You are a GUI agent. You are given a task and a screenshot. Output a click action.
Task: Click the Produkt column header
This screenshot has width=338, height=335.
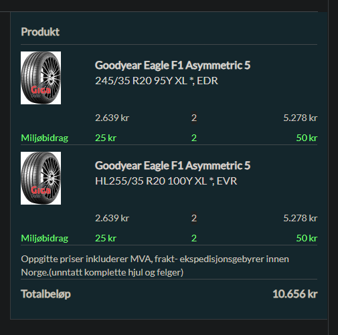coord(40,32)
